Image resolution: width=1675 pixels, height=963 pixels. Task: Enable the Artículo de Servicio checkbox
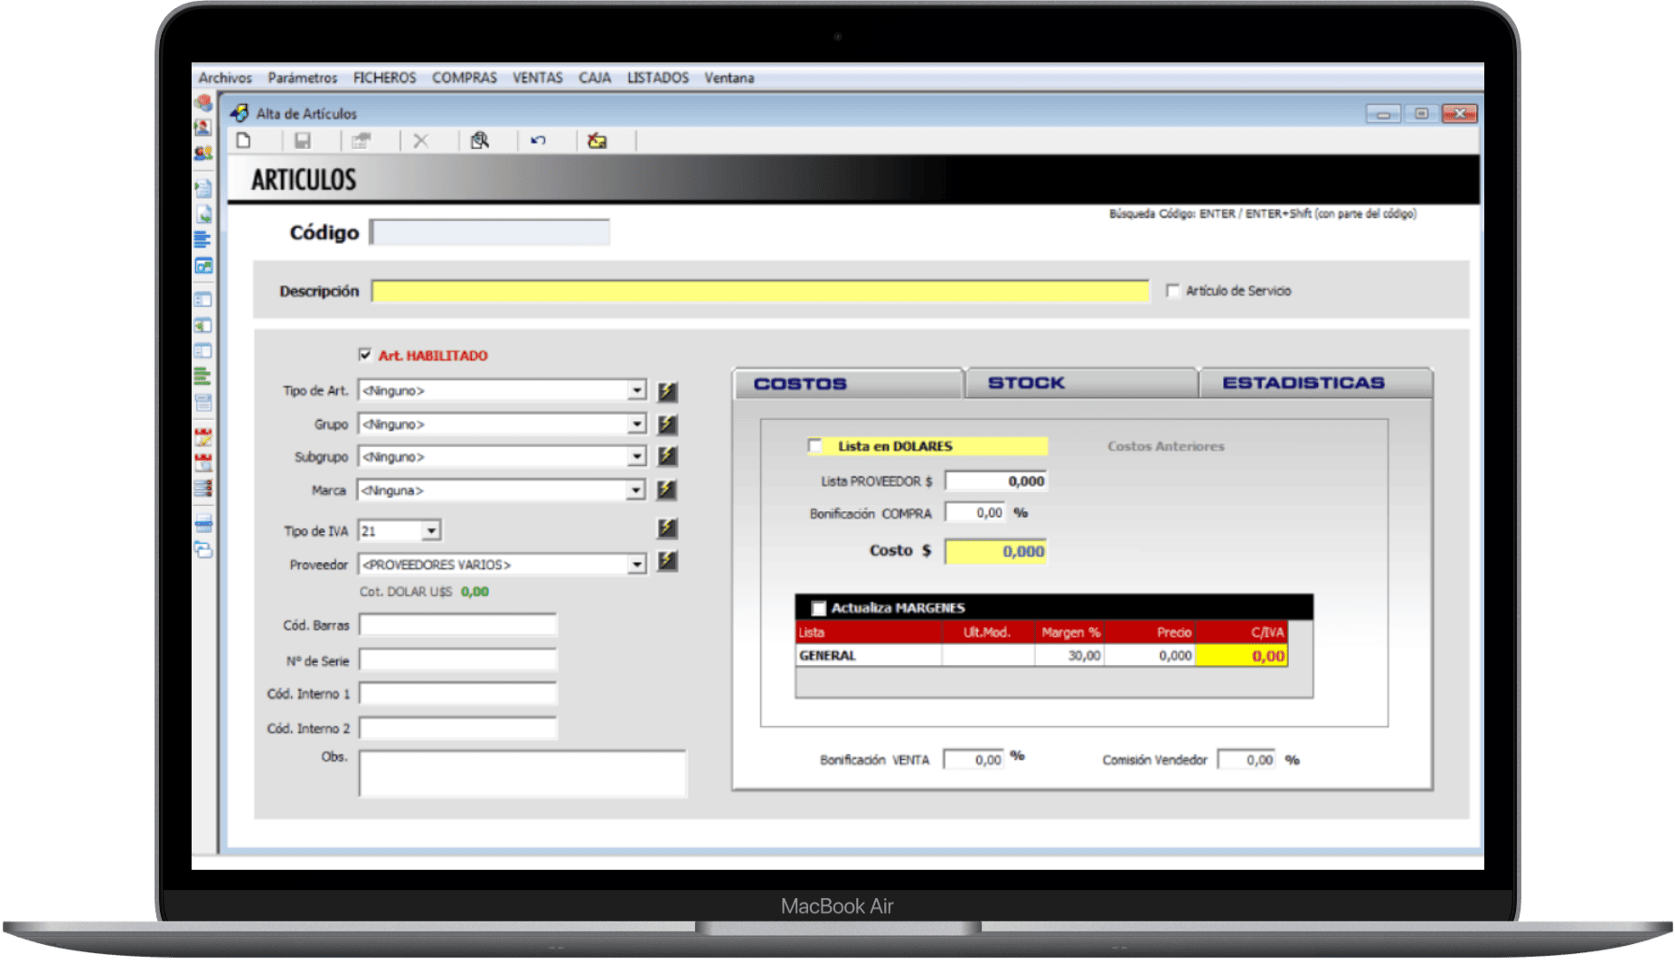coord(1172,291)
